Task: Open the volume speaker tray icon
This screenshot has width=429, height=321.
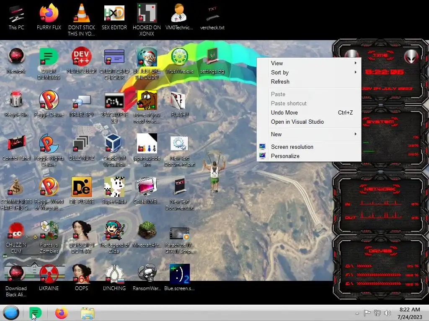Action: (388, 313)
